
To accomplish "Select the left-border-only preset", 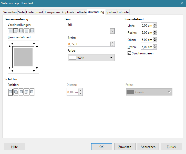I will tap(32, 31).
